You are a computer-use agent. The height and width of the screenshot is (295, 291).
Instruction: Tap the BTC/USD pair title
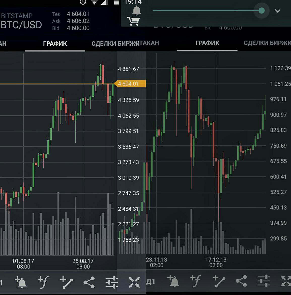[21, 25]
